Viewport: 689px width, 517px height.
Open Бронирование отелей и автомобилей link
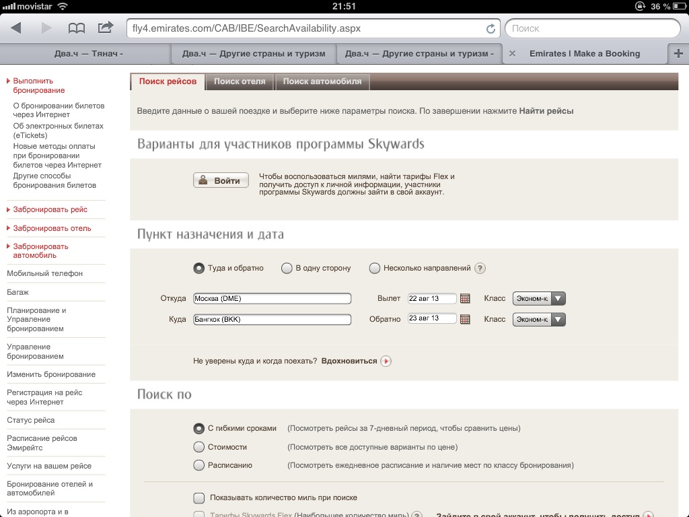(50, 489)
